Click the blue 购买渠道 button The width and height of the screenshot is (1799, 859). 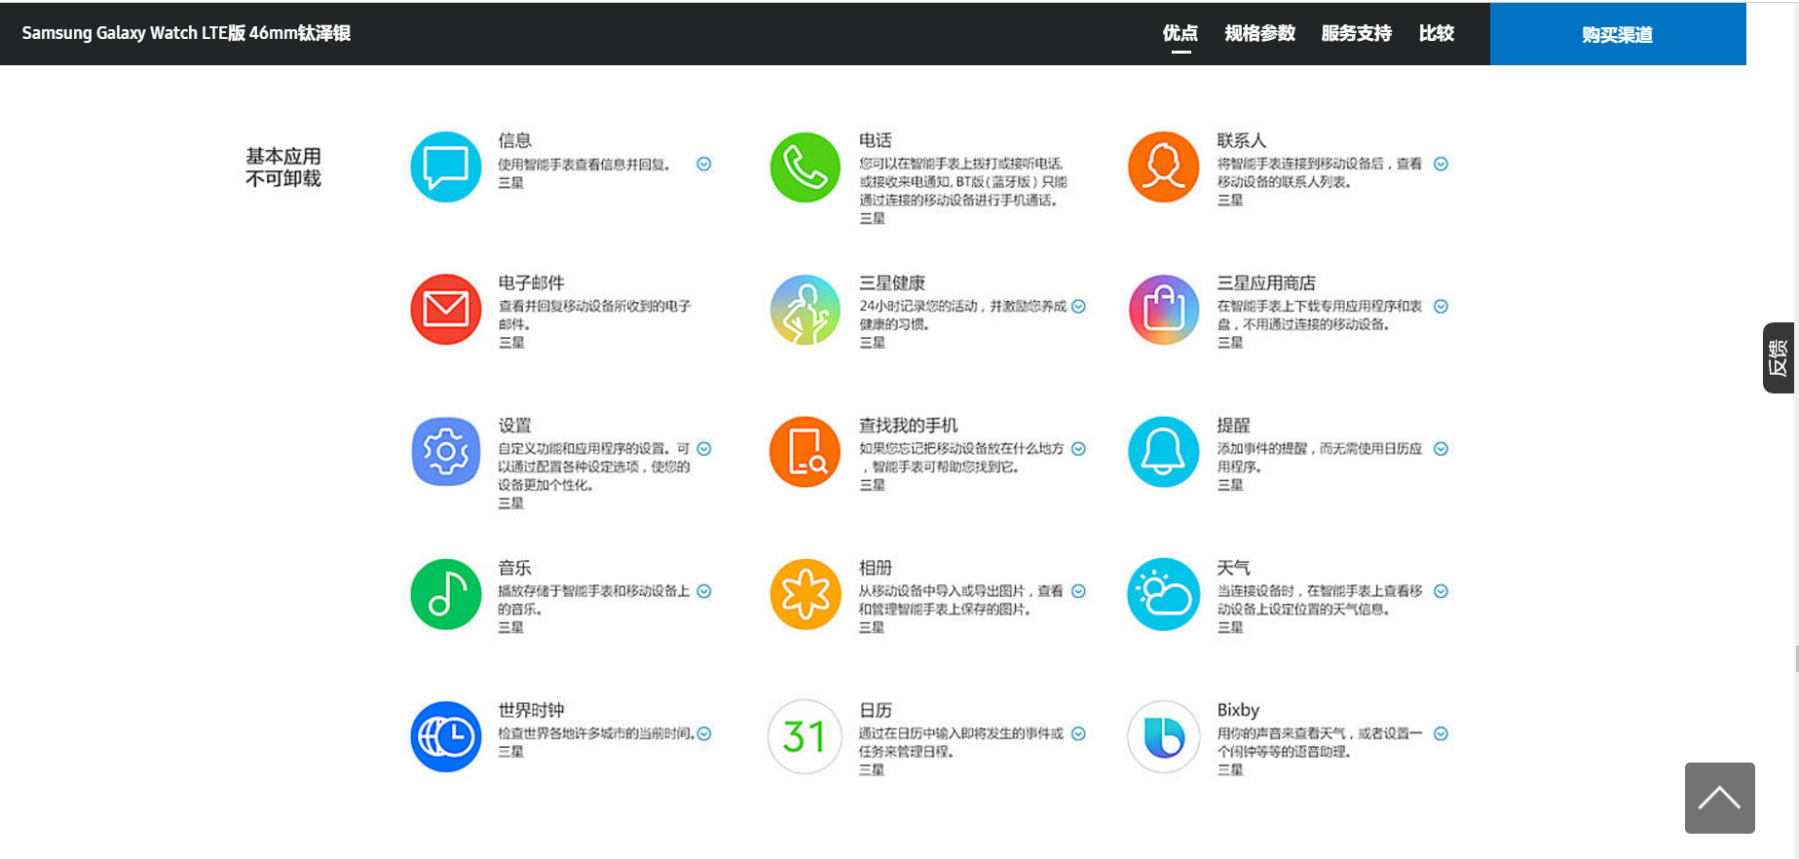pyautogui.click(x=1618, y=34)
